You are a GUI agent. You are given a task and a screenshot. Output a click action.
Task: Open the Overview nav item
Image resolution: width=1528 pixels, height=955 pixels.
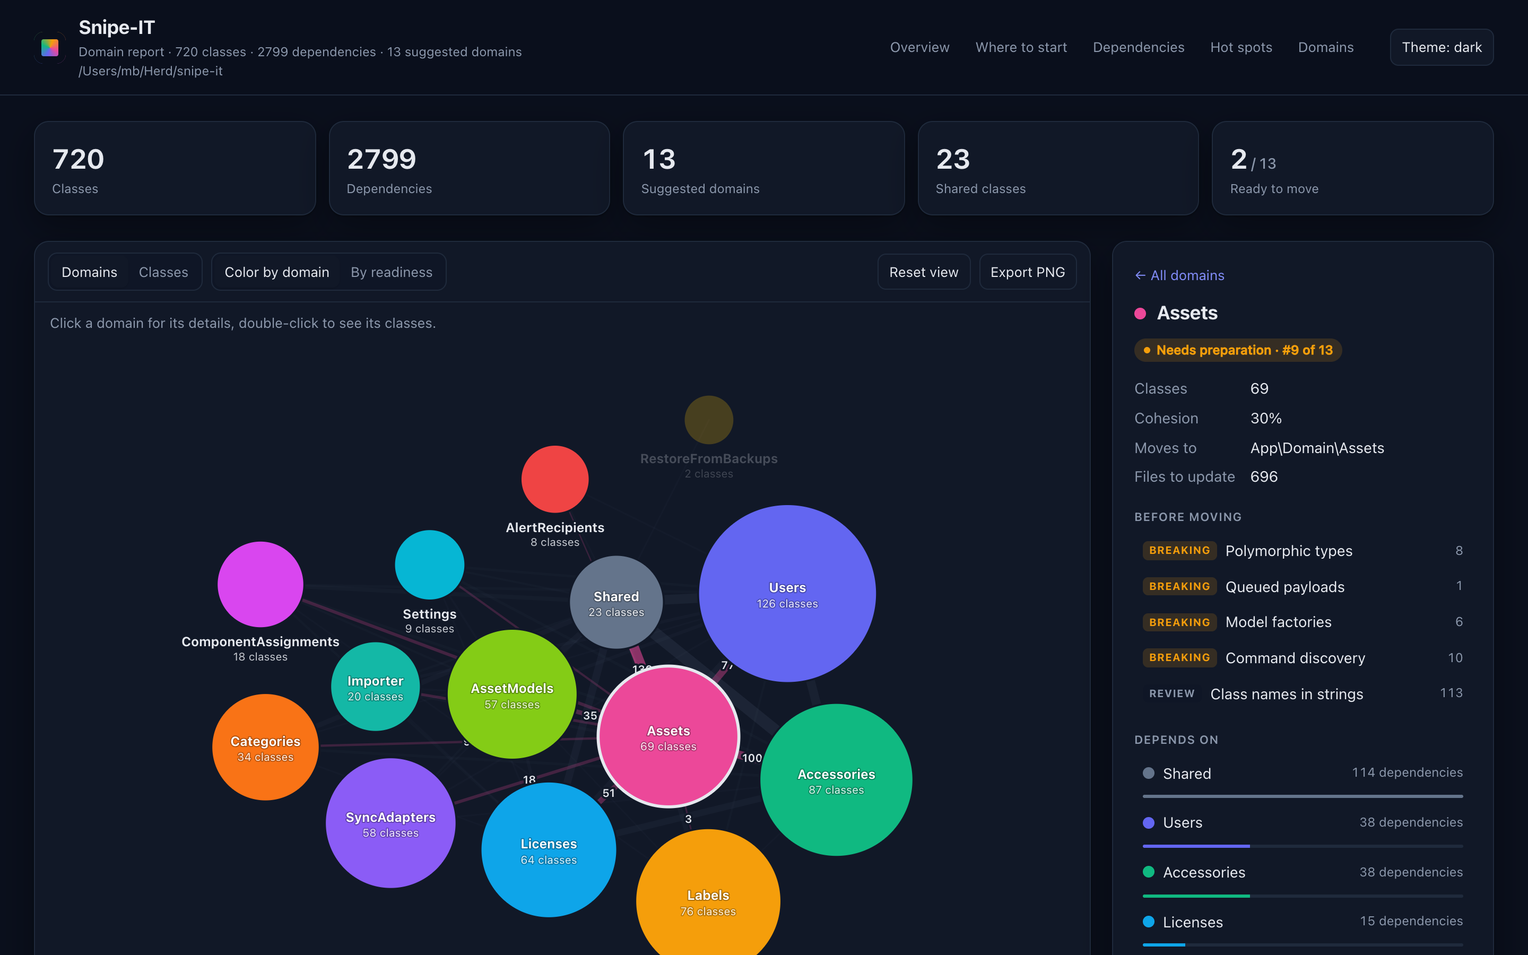pyautogui.click(x=919, y=47)
